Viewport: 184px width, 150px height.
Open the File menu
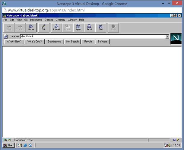click(5, 20)
